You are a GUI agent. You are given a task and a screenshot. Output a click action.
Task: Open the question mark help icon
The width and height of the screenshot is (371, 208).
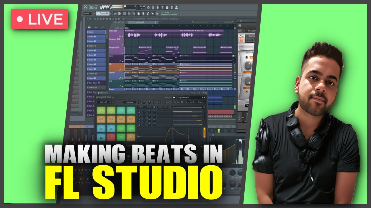click(162, 7)
